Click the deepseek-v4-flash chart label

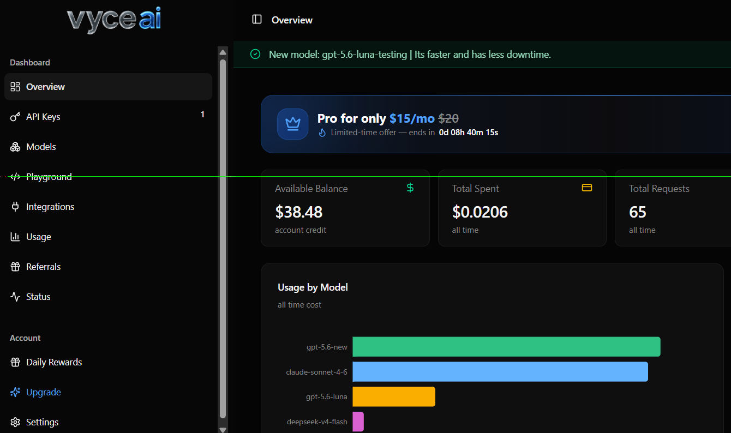tap(317, 422)
